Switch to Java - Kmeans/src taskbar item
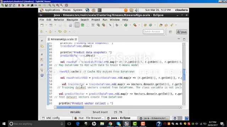Image resolution: width=227 pixels, height=127 pixels. click(x=154, y=118)
